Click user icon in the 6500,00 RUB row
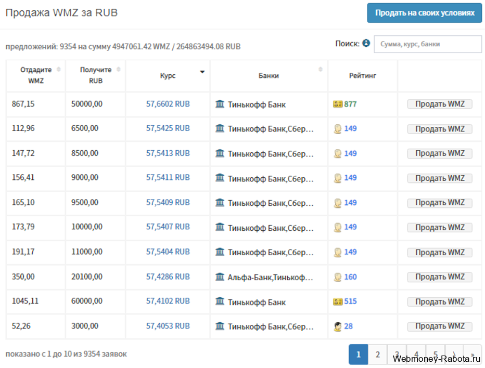485x368 pixels. tap(337, 128)
